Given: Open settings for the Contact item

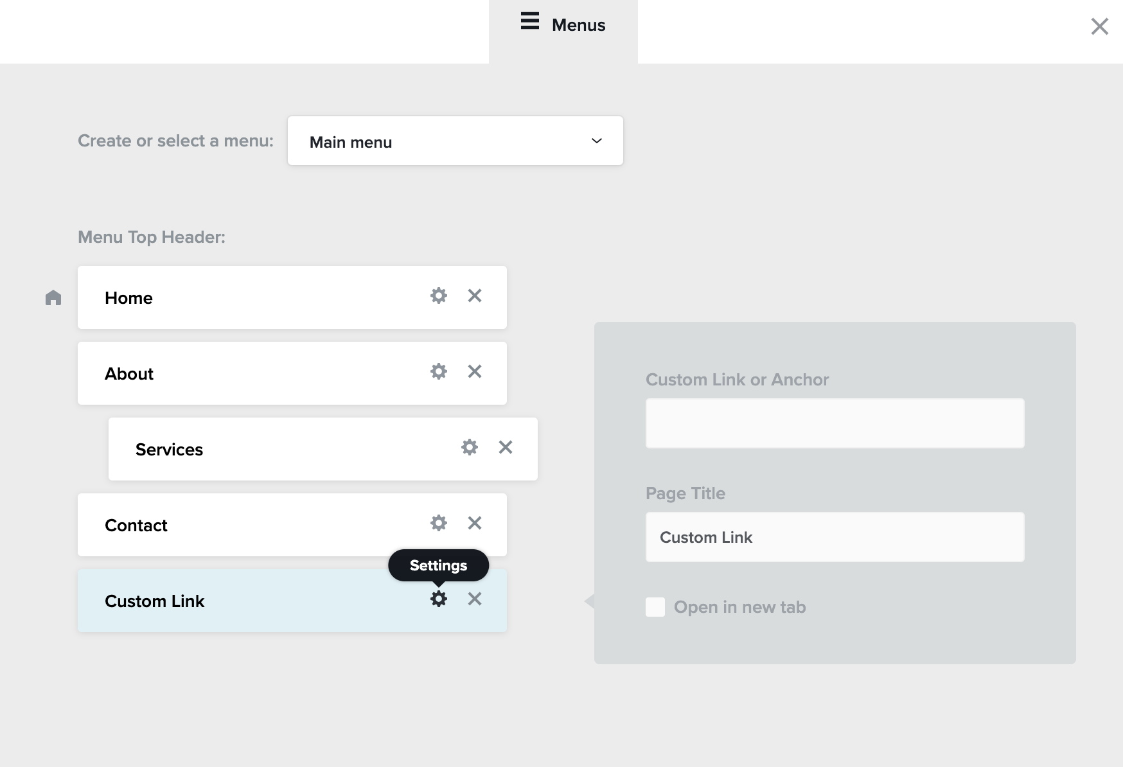Looking at the screenshot, I should pos(438,523).
